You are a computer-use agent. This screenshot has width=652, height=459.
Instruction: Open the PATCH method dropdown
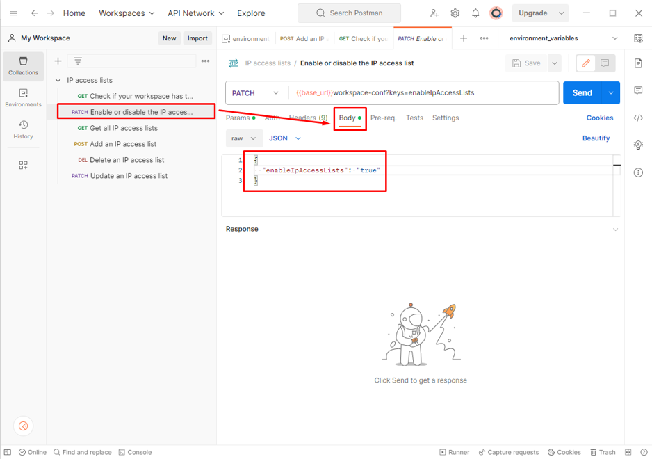click(x=255, y=93)
